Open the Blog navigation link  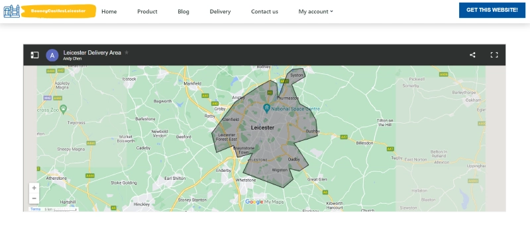pyautogui.click(x=184, y=11)
